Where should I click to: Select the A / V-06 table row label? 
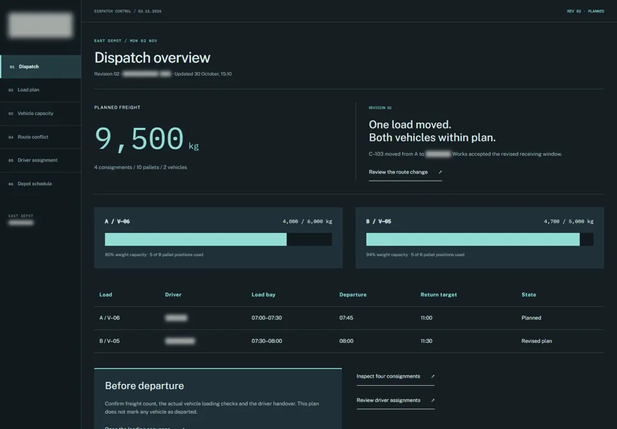[109, 318]
